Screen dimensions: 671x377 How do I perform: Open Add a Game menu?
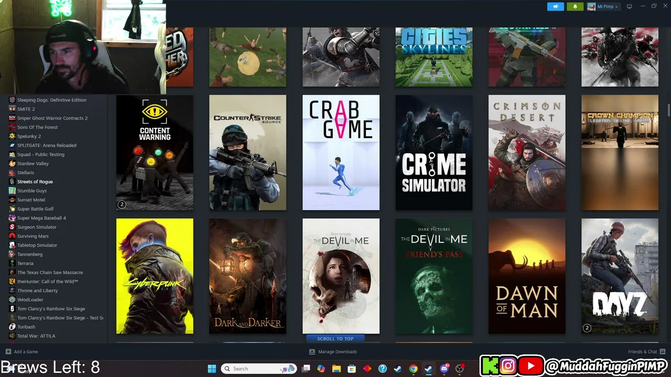click(21, 352)
